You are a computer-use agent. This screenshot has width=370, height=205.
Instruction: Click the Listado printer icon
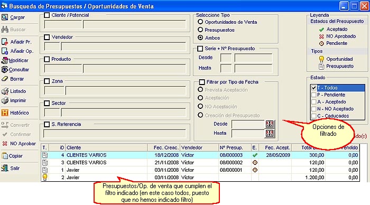coord(5,91)
